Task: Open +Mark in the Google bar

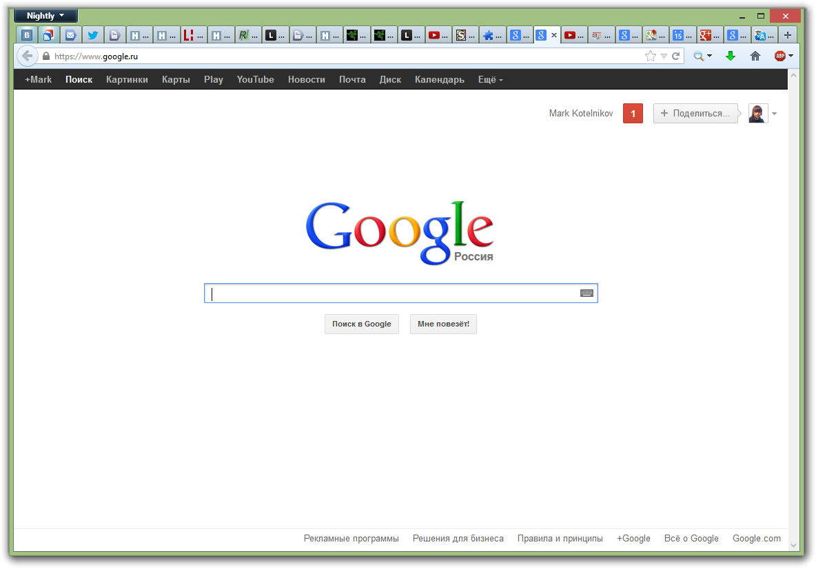Action: pyautogui.click(x=38, y=80)
